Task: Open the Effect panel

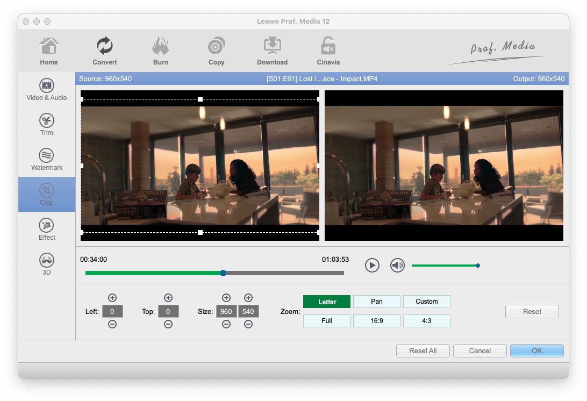Action: 47,230
